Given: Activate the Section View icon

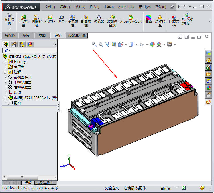Looking at the screenshot, I should pos(114,44).
